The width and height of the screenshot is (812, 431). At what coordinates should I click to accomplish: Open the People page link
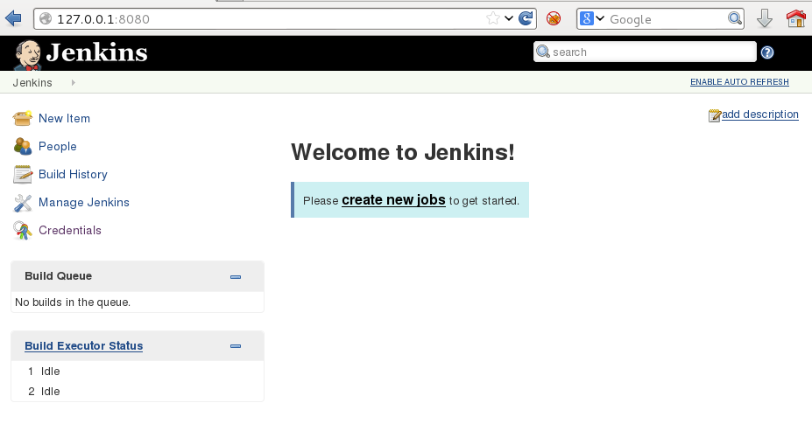pyautogui.click(x=58, y=146)
